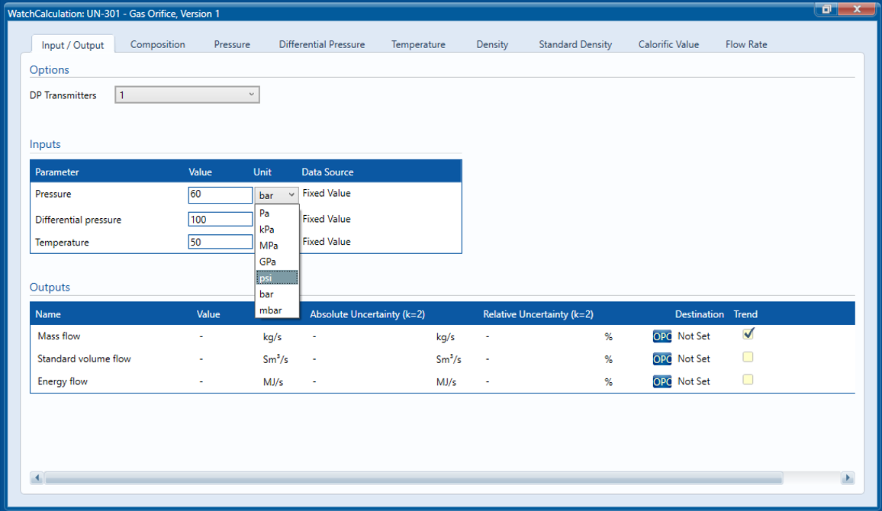The width and height of the screenshot is (882, 511).
Task: Enable Trend for Standard volume flow
Action: coord(748,357)
